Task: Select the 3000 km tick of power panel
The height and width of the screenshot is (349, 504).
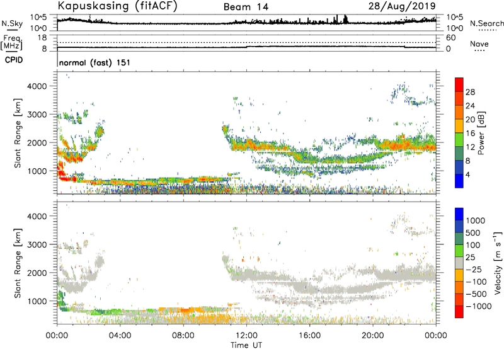Action: 37,115
